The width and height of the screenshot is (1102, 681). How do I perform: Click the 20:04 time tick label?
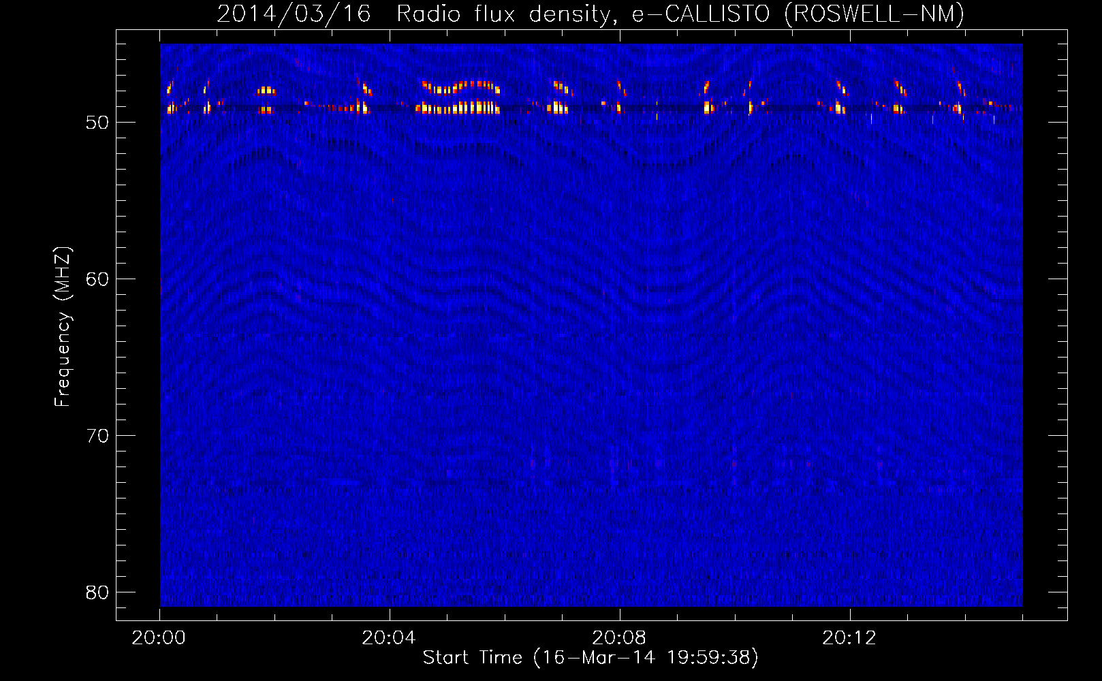[389, 638]
